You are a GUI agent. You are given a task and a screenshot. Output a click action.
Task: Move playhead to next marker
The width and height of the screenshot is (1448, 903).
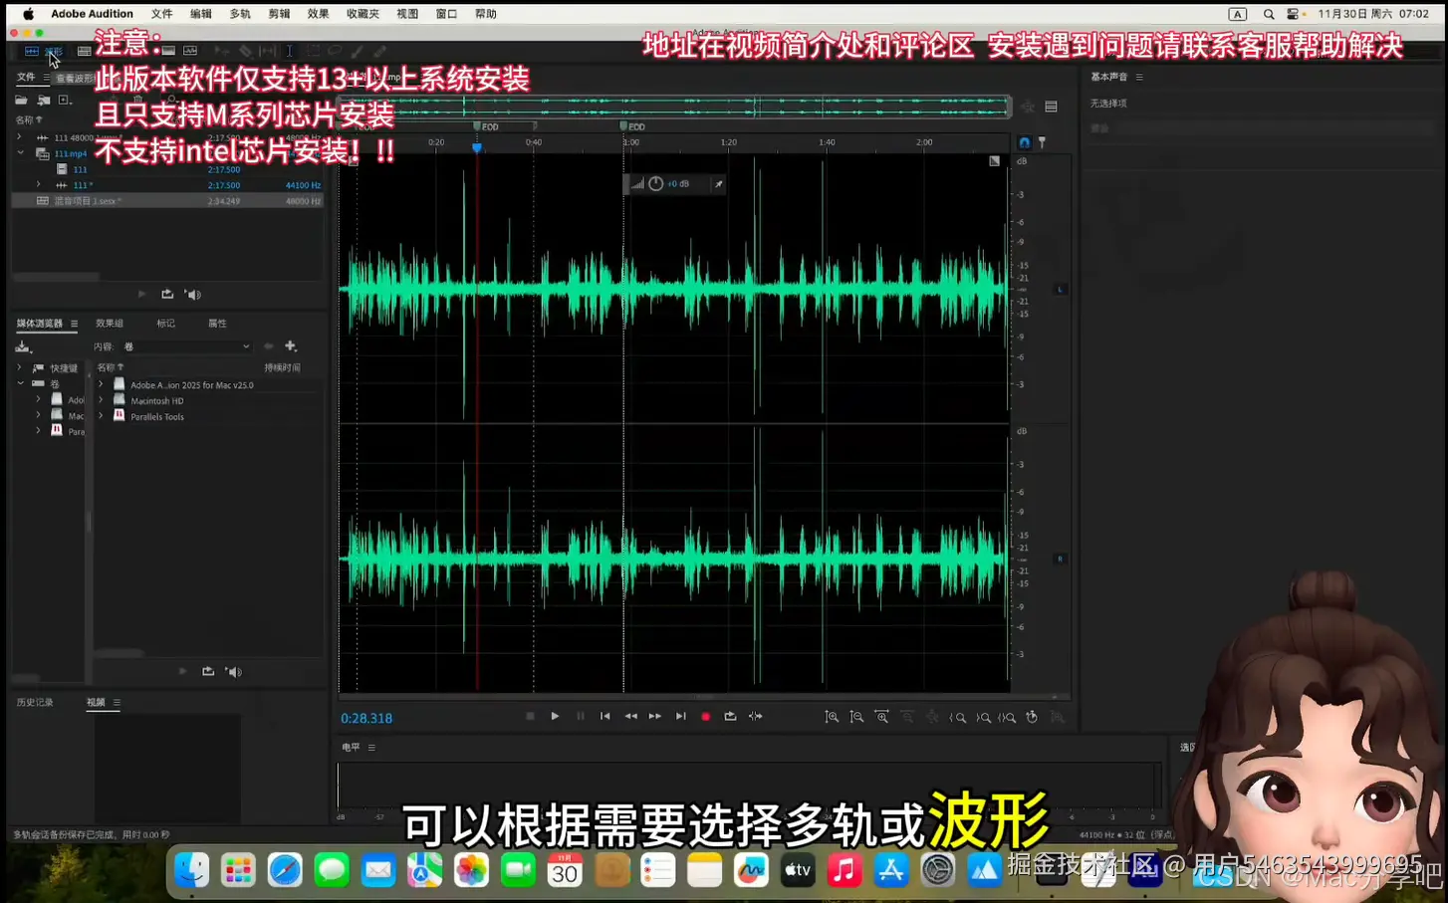(681, 717)
